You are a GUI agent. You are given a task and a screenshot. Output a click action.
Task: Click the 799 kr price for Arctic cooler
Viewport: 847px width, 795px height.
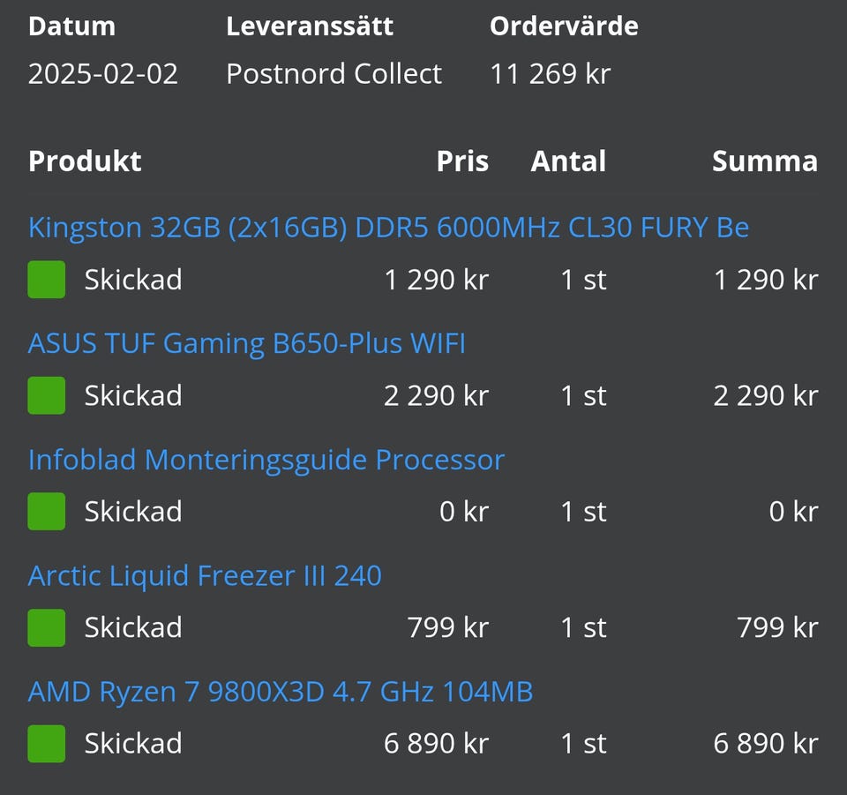[447, 627]
